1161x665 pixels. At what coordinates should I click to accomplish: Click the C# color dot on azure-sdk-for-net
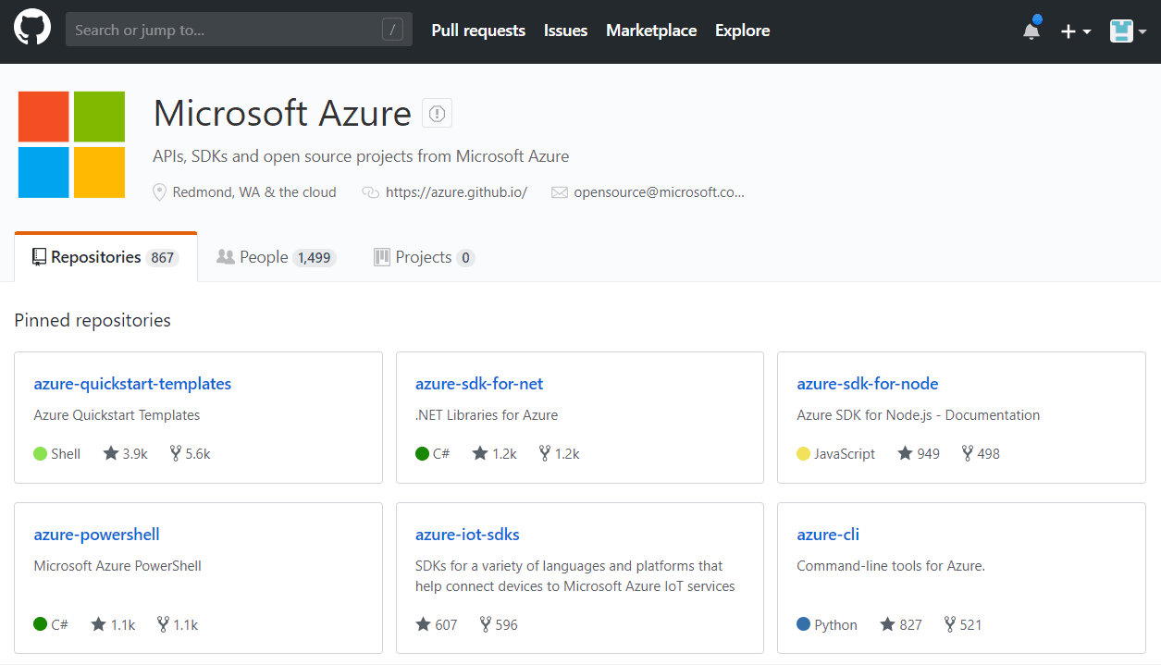click(422, 453)
